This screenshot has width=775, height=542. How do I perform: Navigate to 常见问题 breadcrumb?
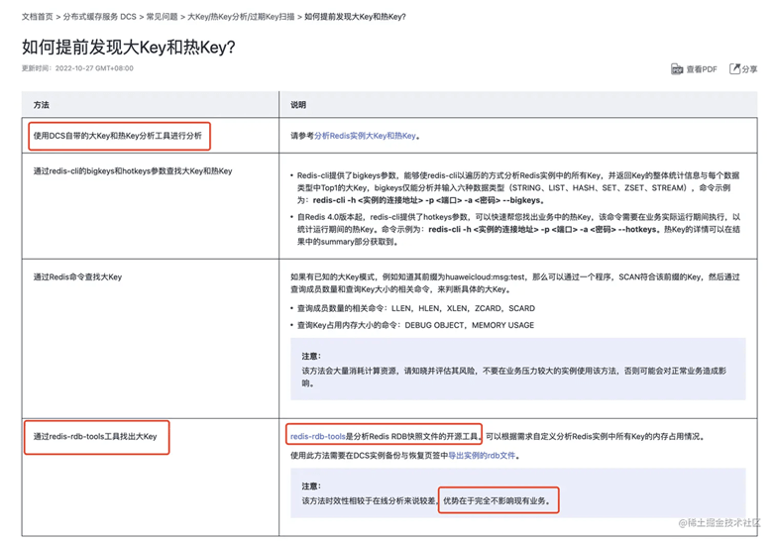point(162,17)
